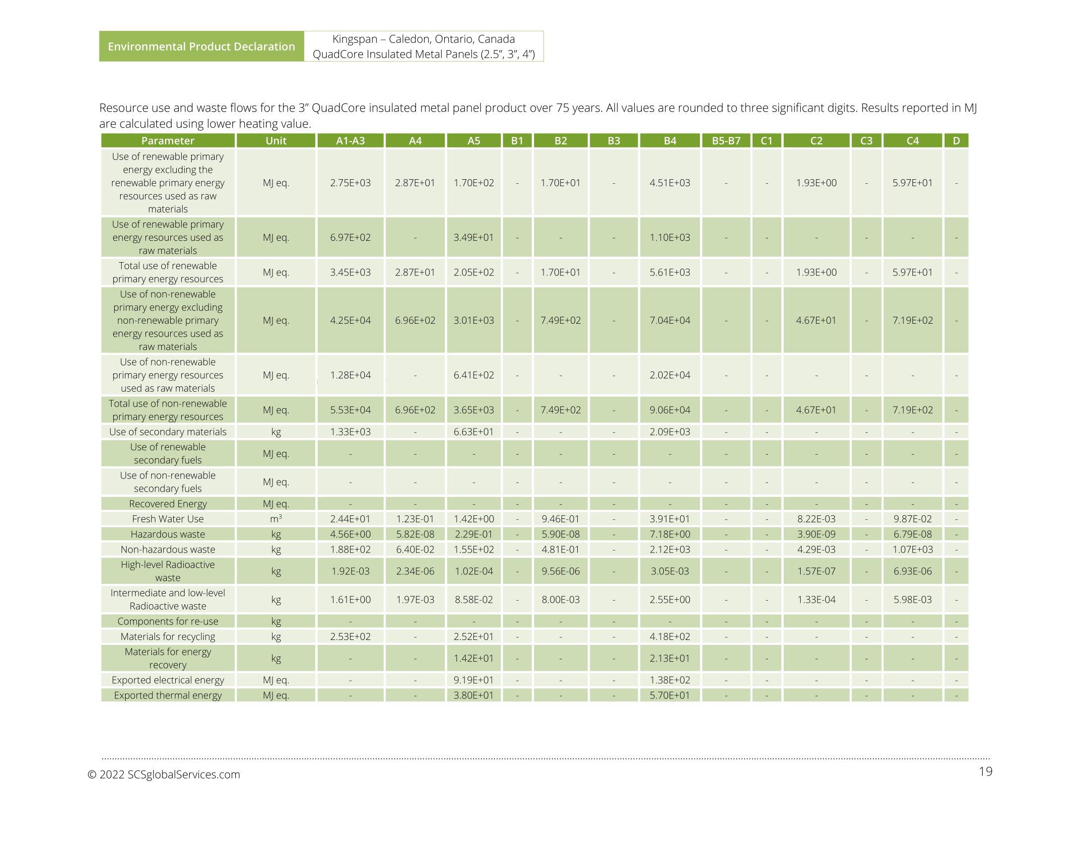Click the value 2.75E+03
The height and width of the screenshot is (844, 1092).
coord(350,183)
